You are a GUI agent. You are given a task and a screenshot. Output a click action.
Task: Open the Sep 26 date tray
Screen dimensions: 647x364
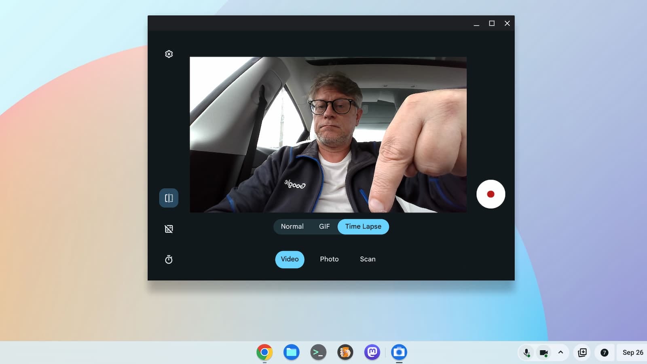633,353
